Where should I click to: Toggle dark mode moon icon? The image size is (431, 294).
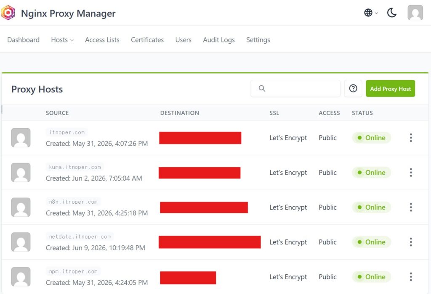(x=392, y=13)
